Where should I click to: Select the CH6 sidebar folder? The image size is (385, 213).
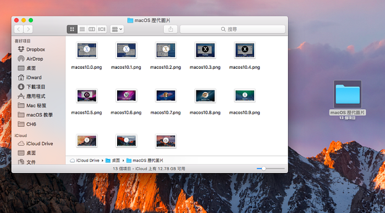pos(28,124)
